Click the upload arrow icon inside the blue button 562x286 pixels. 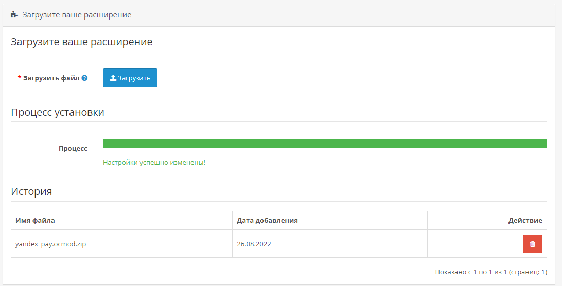(x=113, y=78)
